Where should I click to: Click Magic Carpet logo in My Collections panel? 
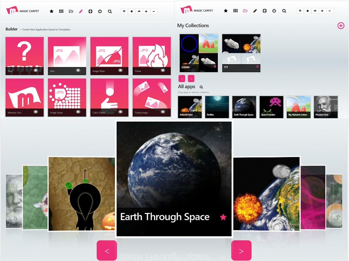[x=197, y=10]
